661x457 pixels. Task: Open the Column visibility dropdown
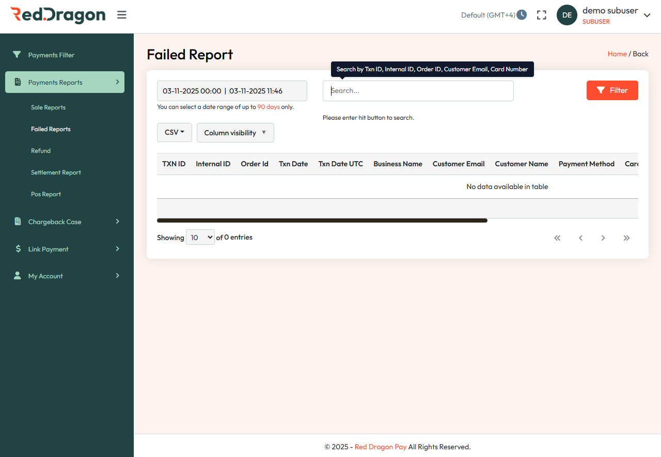tap(235, 133)
